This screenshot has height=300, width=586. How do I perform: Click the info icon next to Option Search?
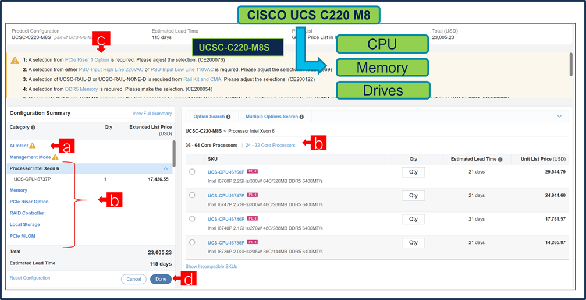coord(228,117)
